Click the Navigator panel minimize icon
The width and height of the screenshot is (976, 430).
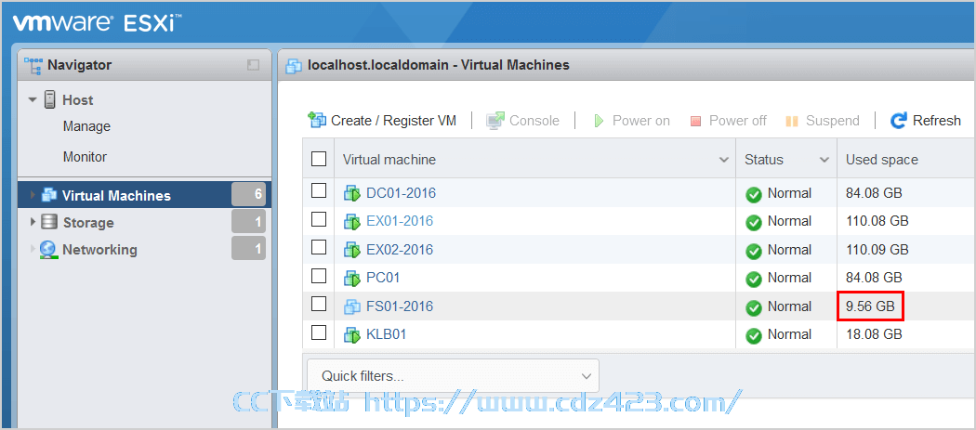tap(253, 65)
